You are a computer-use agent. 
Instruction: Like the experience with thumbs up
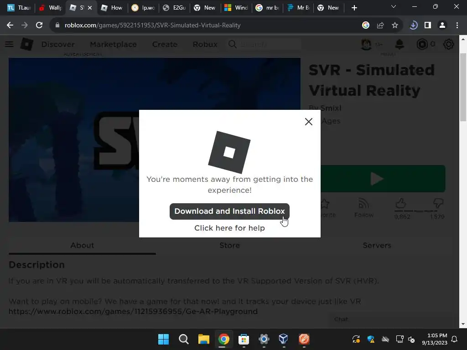400,204
